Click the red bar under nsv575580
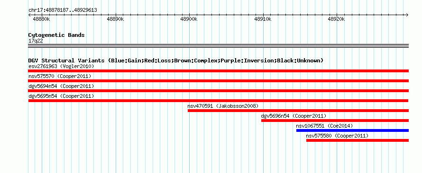Viewport: 422px width, 173px height. click(358, 140)
